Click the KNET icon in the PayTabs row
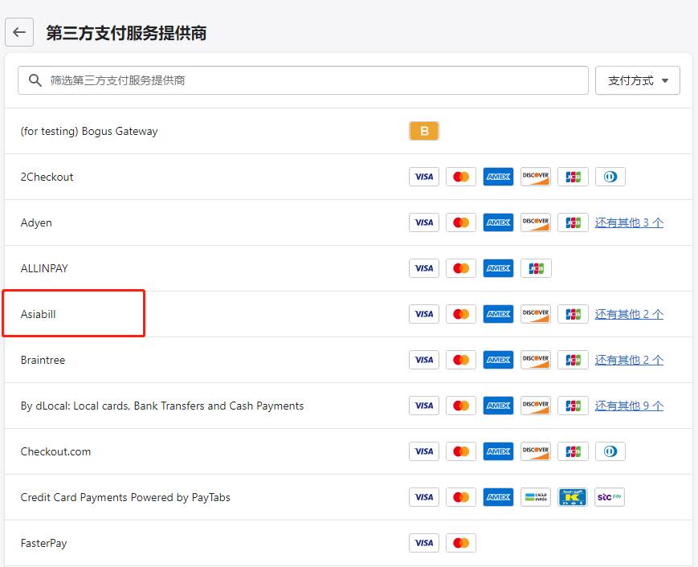Viewport: 698px width, 567px height. click(x=573, y=498)
